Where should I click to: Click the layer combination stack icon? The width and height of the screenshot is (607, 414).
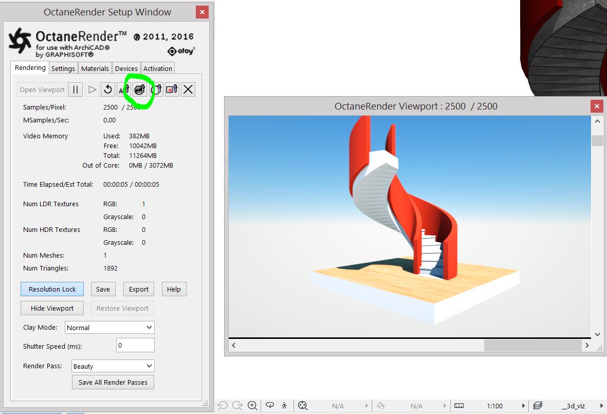point(538,405)
